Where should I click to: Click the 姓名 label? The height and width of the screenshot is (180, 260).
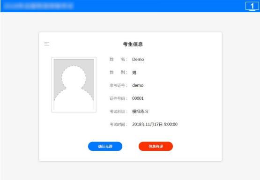pyautogui.click(x=118, y=60)
